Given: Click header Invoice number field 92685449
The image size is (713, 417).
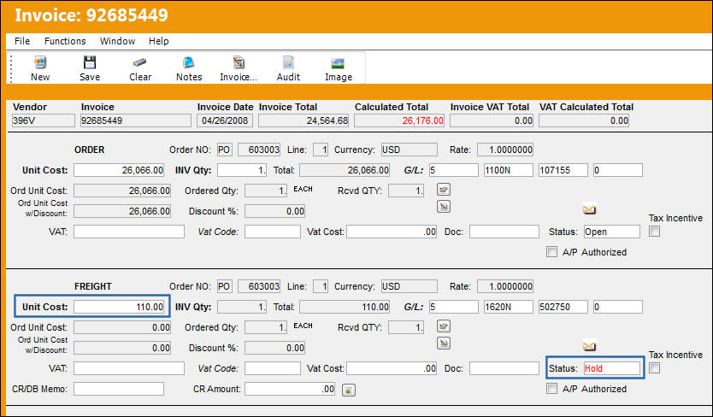Looking at the screenshot, I should 136,120.
